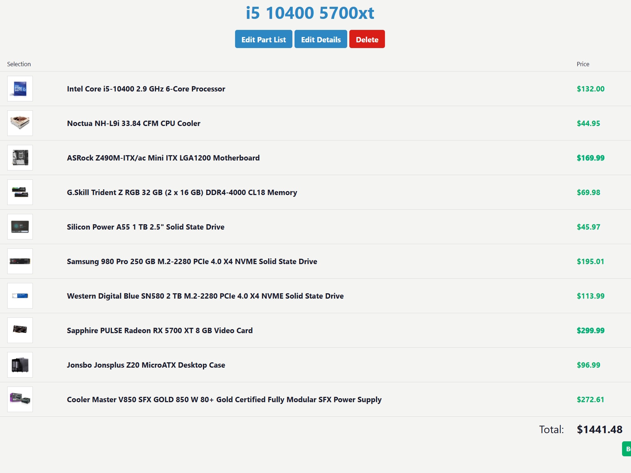Click the $113.99 WD drive price
631x473 pixels.
click(591, 296)
